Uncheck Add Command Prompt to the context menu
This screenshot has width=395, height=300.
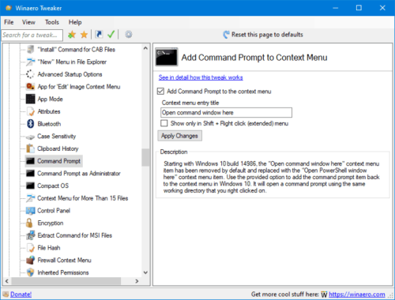click(160, 92)
